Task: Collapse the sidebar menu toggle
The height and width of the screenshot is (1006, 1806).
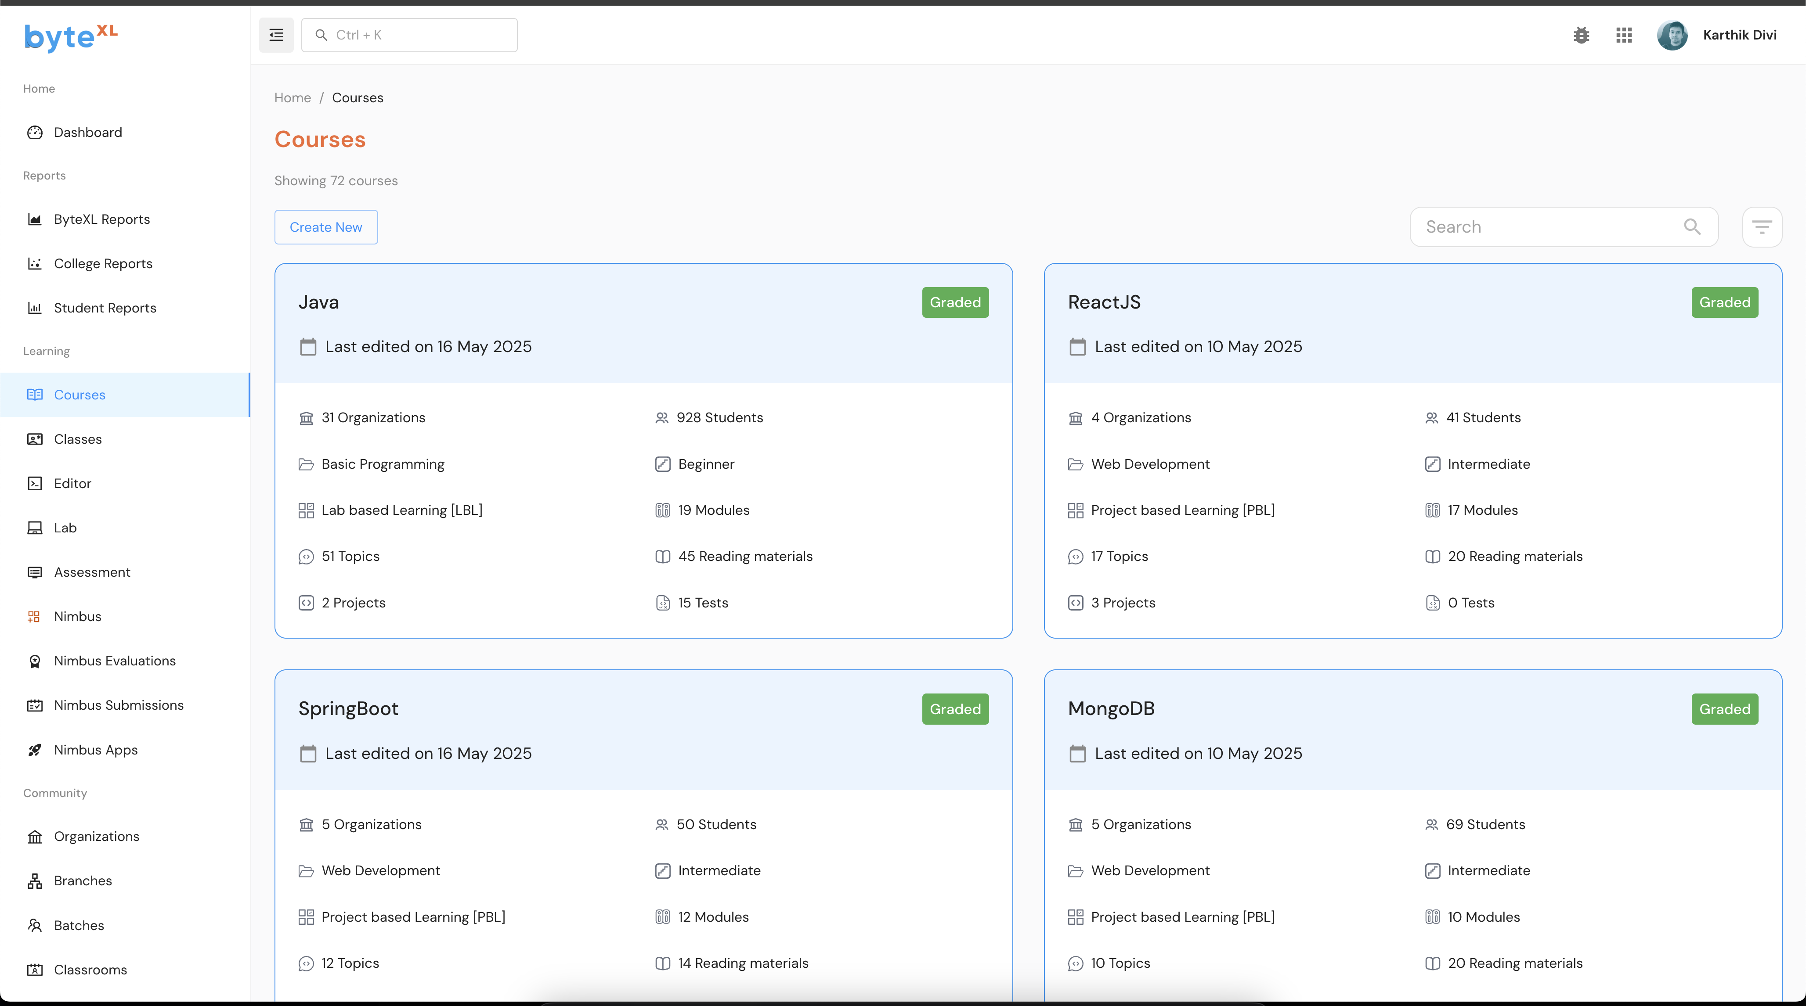Action: pos(276,35)
